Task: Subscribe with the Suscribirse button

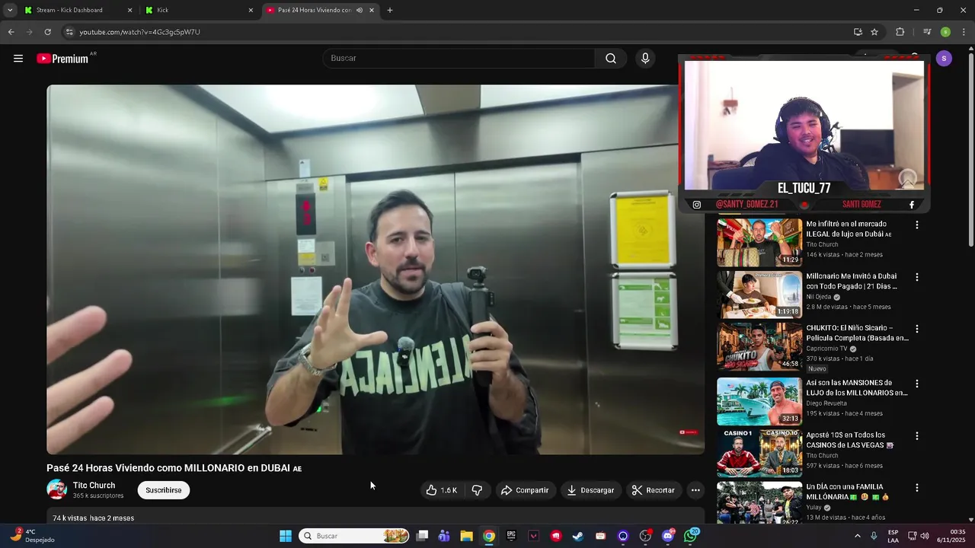Action: 164,490
